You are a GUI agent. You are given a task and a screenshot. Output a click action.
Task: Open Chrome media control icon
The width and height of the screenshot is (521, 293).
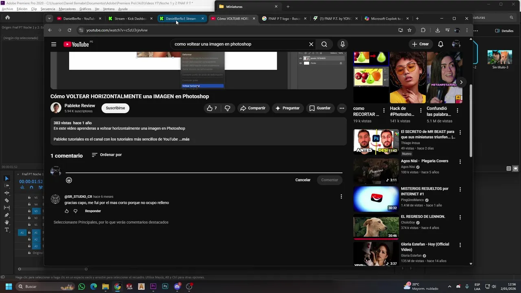[x=447, y=30]
